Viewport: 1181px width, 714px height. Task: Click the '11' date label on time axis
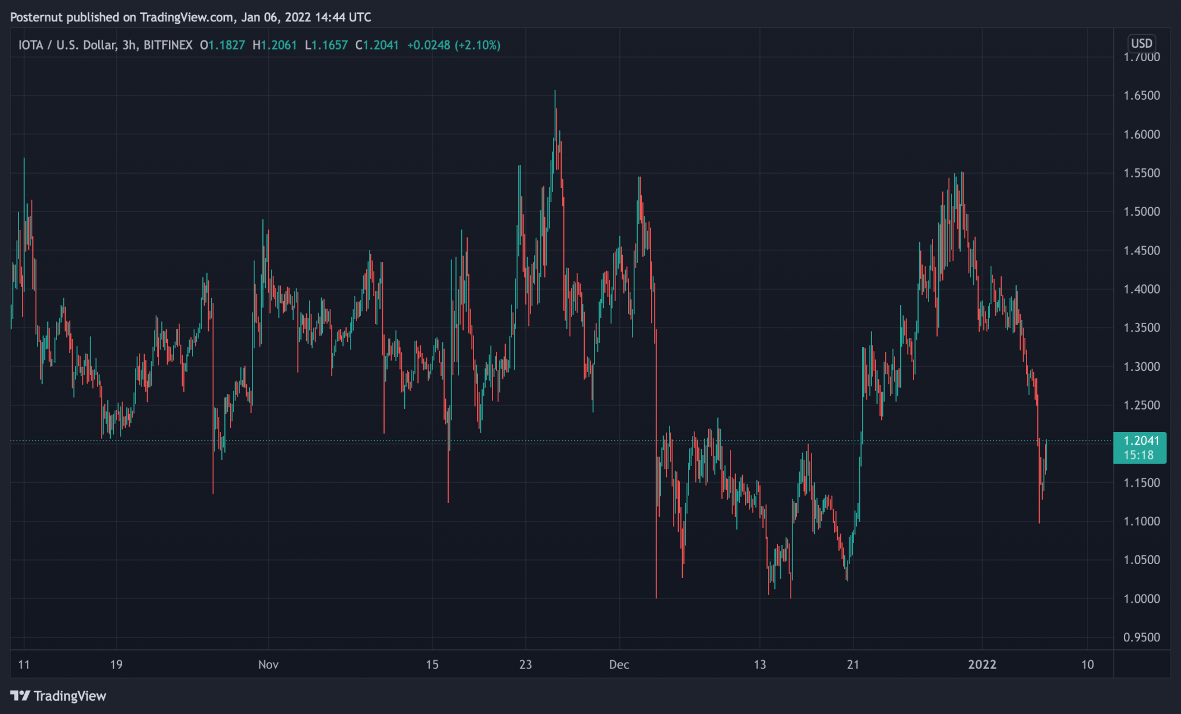pos(24,664)
